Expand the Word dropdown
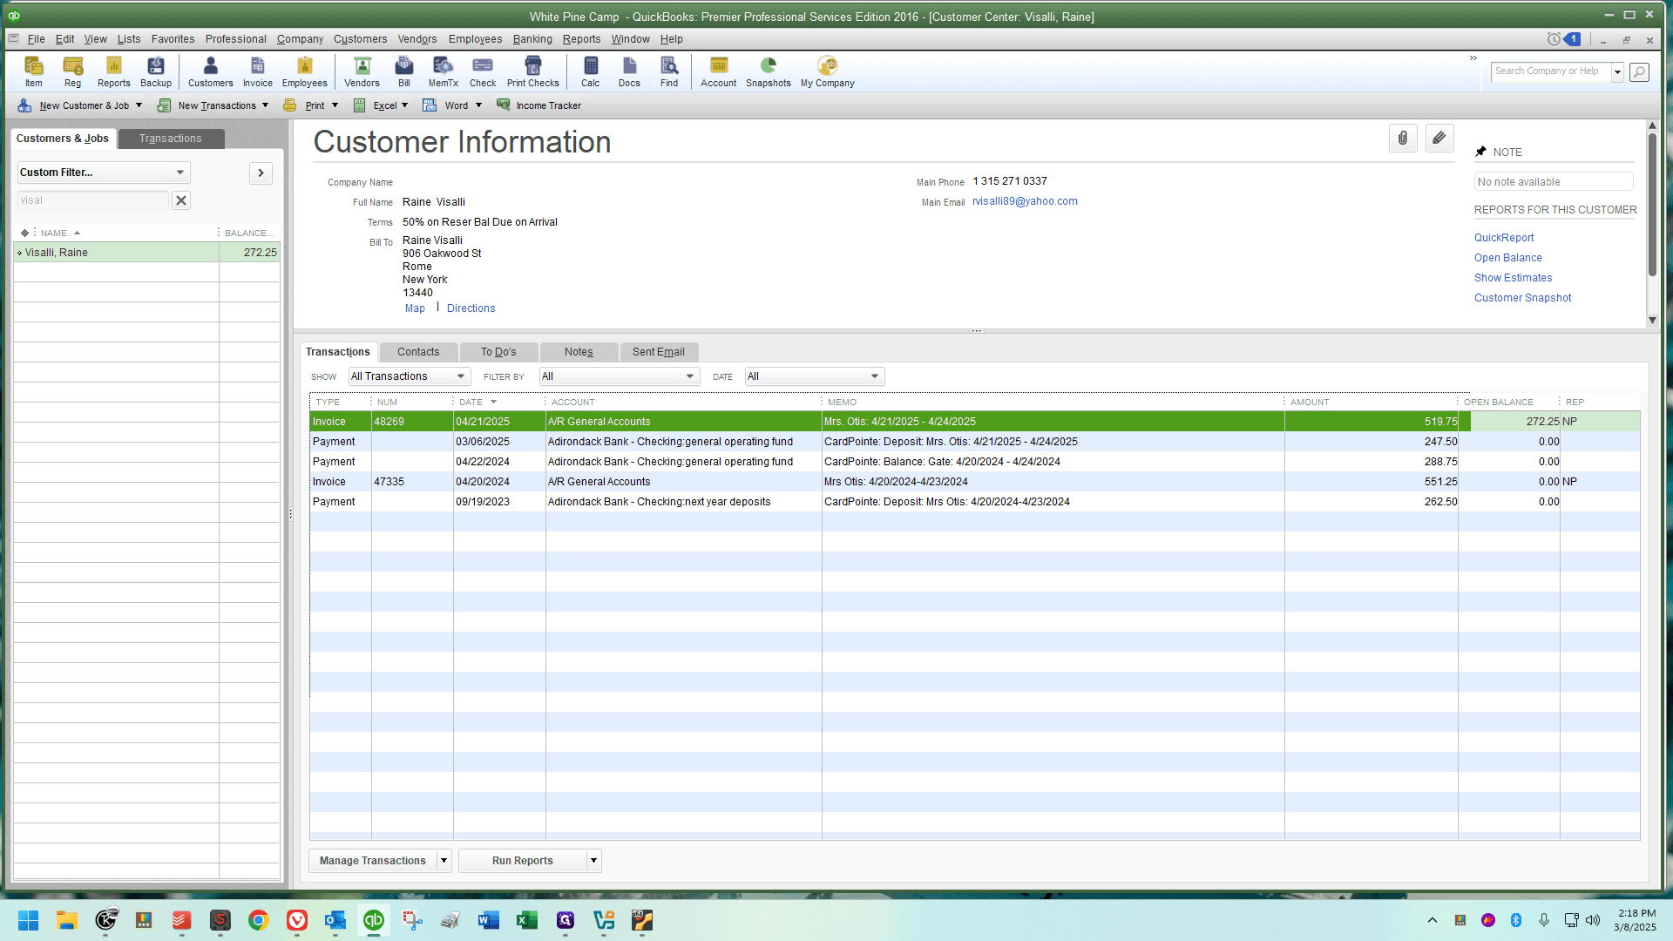This screenshot has height=941, width=1673. [478, 105]
